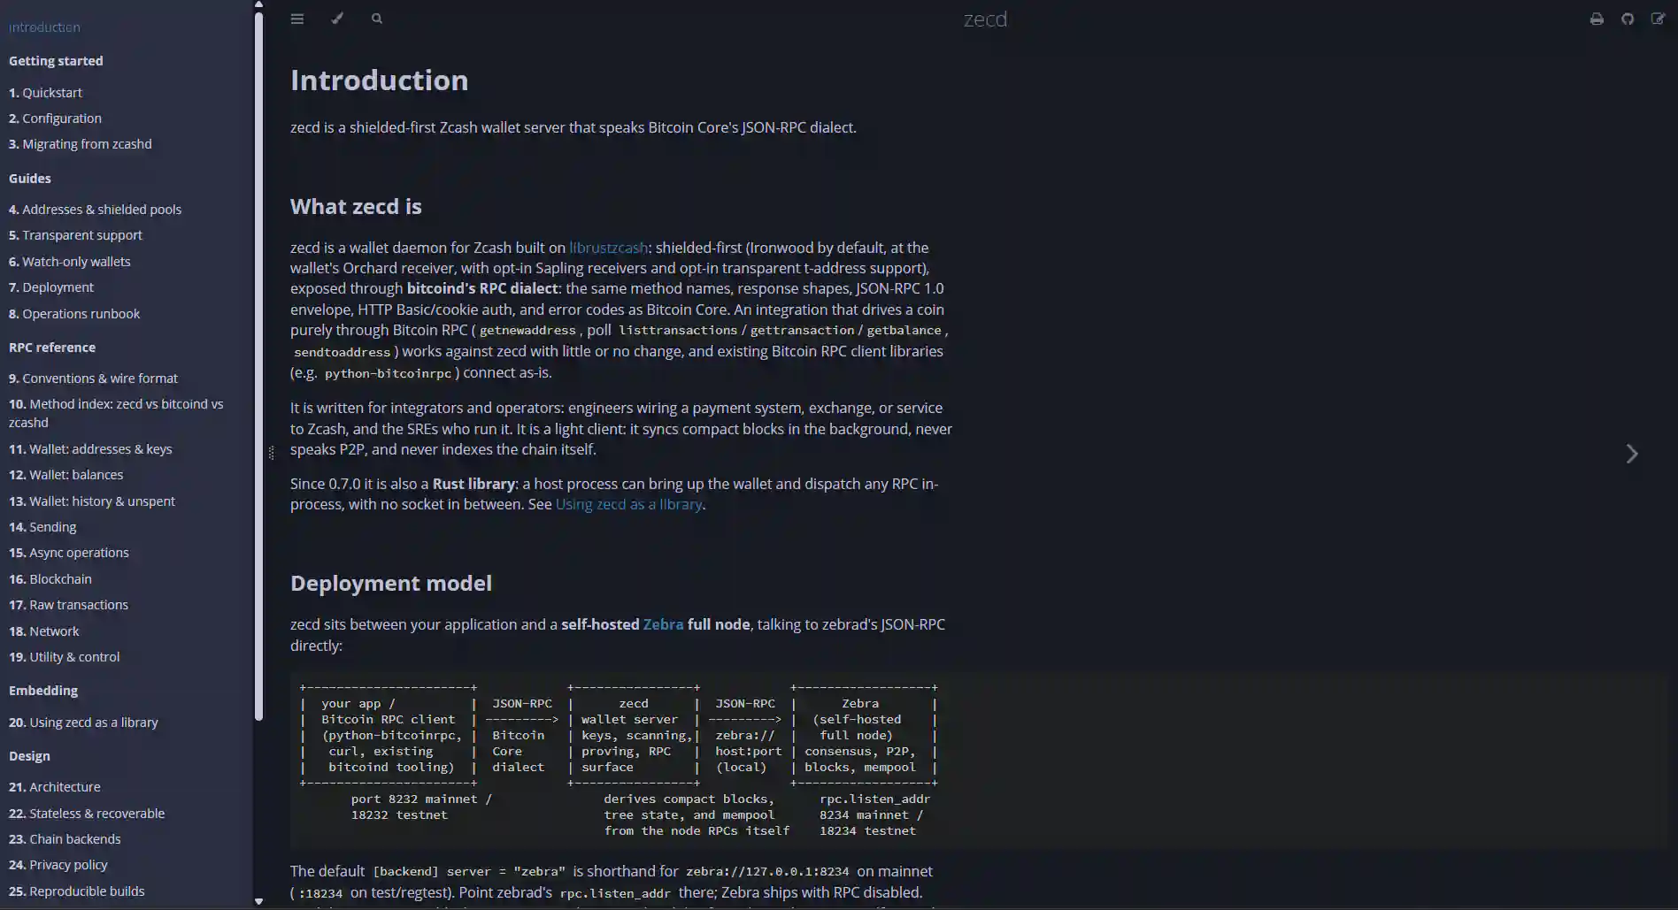Viewport: 1678px width, 910px height.
Task: Open the Deployment guide
Action: click(x=51, y=287)
